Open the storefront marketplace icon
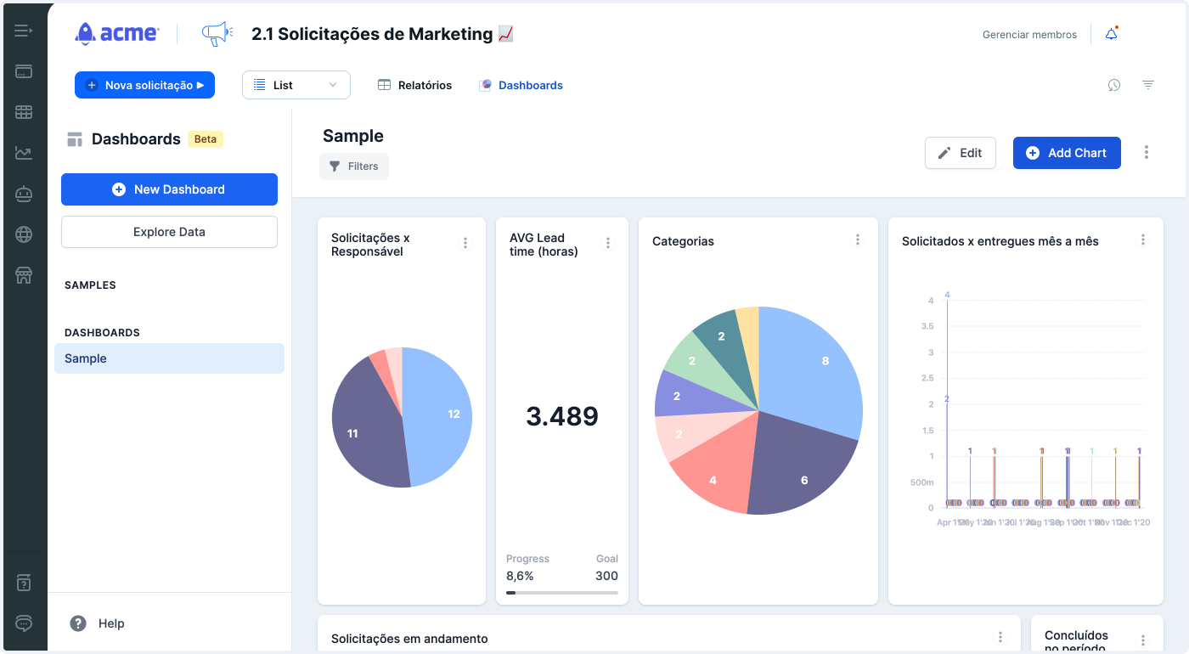1189x654 pixels. (x=24, y=275)
